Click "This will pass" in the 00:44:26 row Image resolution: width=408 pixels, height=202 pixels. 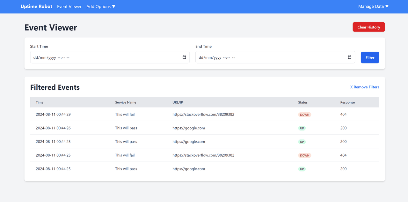pos(126,128)
